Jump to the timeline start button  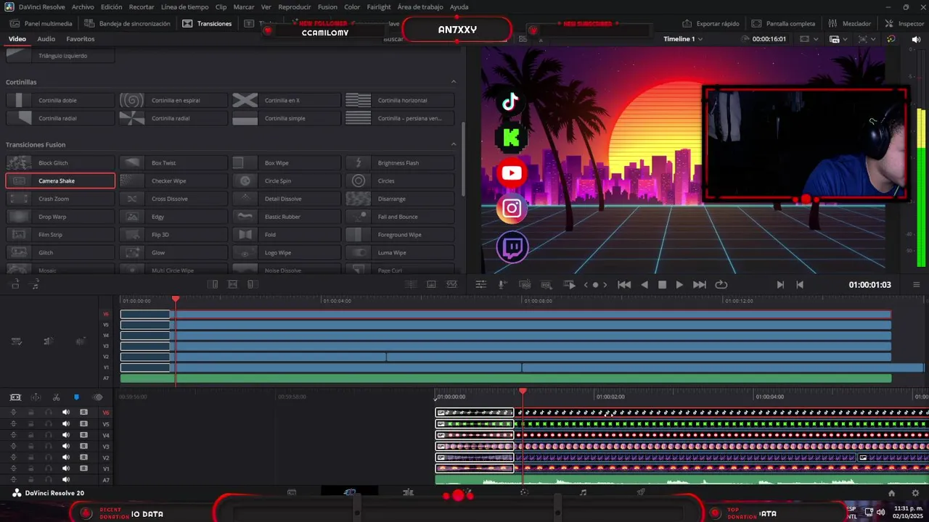point(624,285)
